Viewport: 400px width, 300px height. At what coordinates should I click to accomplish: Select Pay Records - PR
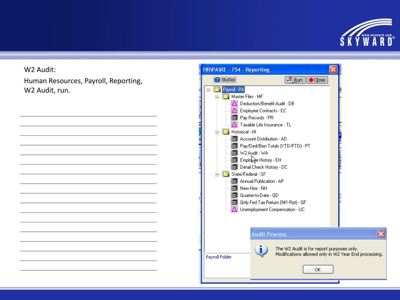click(257, 118)
